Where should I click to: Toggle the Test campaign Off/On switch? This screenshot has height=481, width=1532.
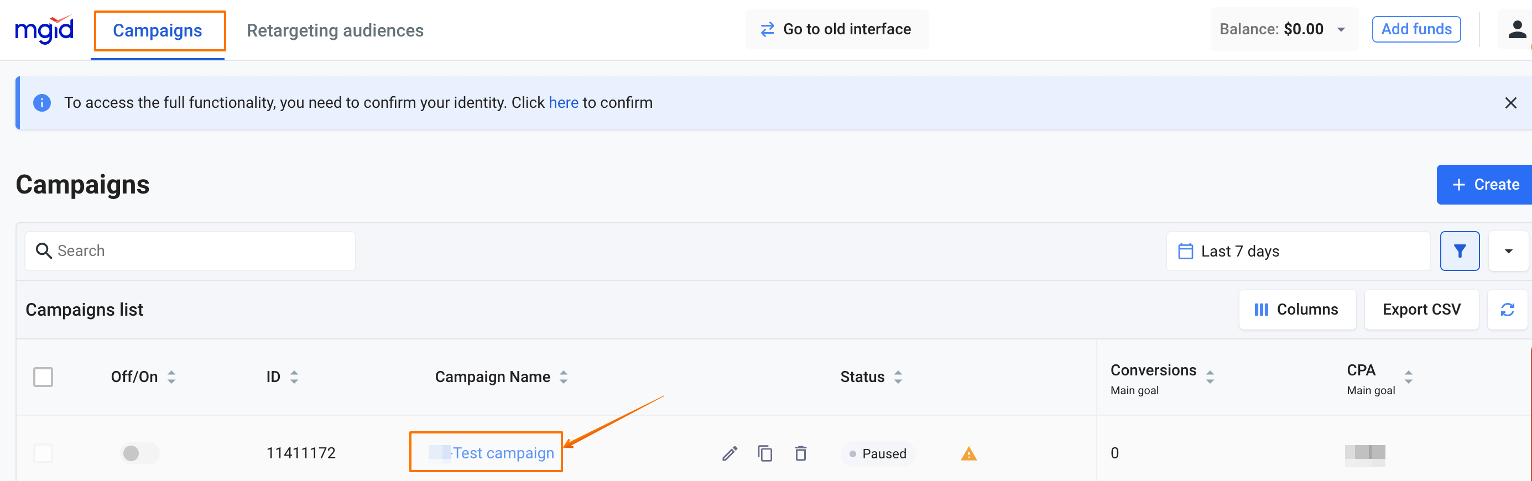click(139, 454)
